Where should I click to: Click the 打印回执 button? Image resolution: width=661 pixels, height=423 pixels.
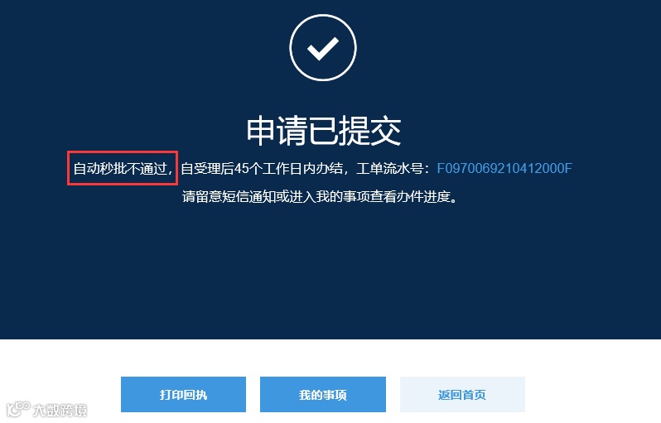pyautogui.click(x=183, y=394)
